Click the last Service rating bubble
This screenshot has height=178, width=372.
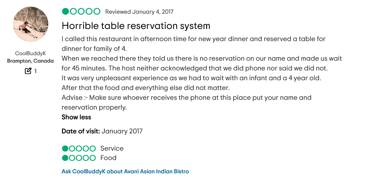[x=93, y=148]
